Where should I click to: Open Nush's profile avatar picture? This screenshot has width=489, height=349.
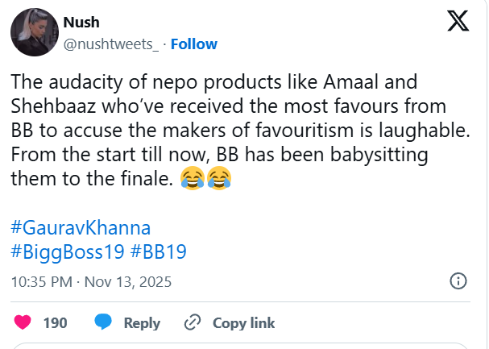point(32,31)
